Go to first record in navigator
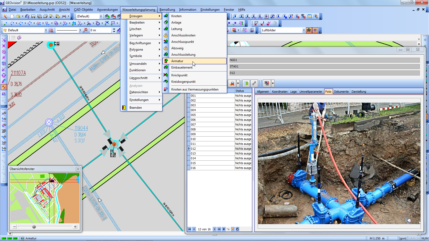The image size is (429, 241). (x=189, y=229)
